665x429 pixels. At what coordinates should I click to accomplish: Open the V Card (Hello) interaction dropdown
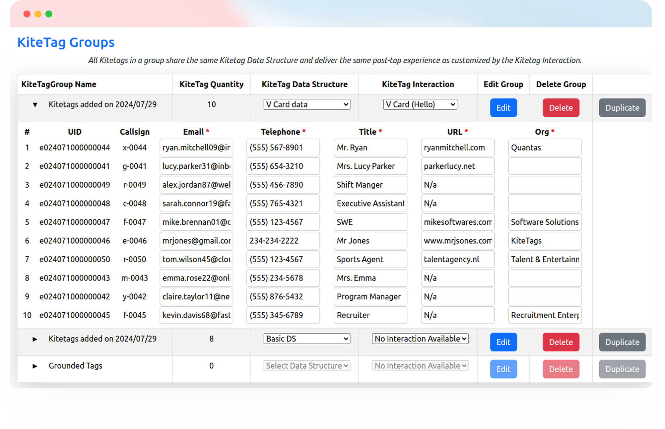[420, 104]
